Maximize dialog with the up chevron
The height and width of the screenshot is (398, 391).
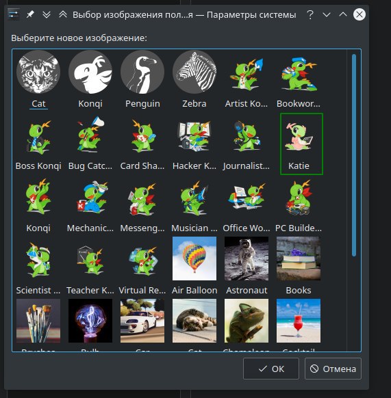coord(343,14)
